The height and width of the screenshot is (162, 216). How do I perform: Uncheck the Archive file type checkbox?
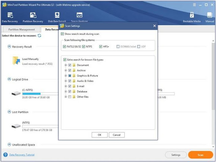click(x=70, y=70)
